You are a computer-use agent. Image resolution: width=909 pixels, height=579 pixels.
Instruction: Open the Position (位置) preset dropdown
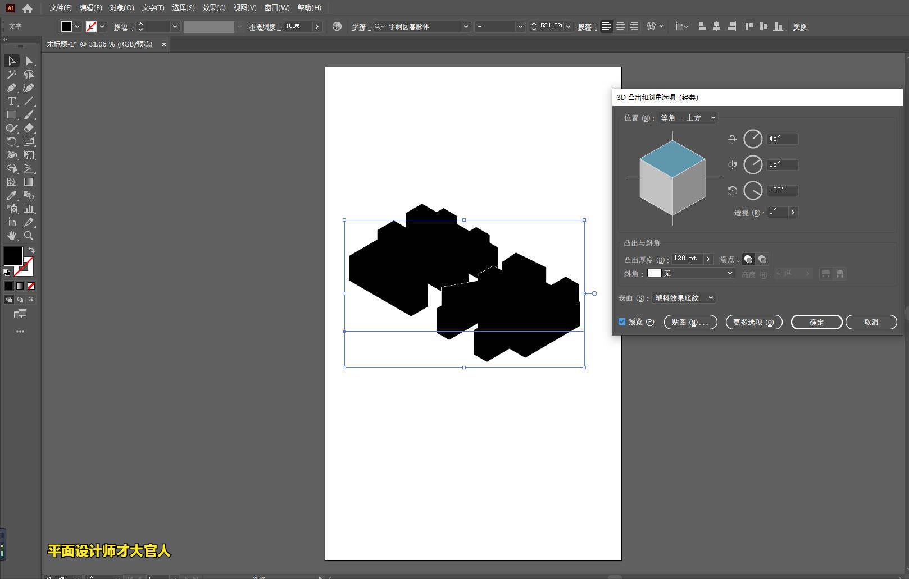tap(688, 118)
